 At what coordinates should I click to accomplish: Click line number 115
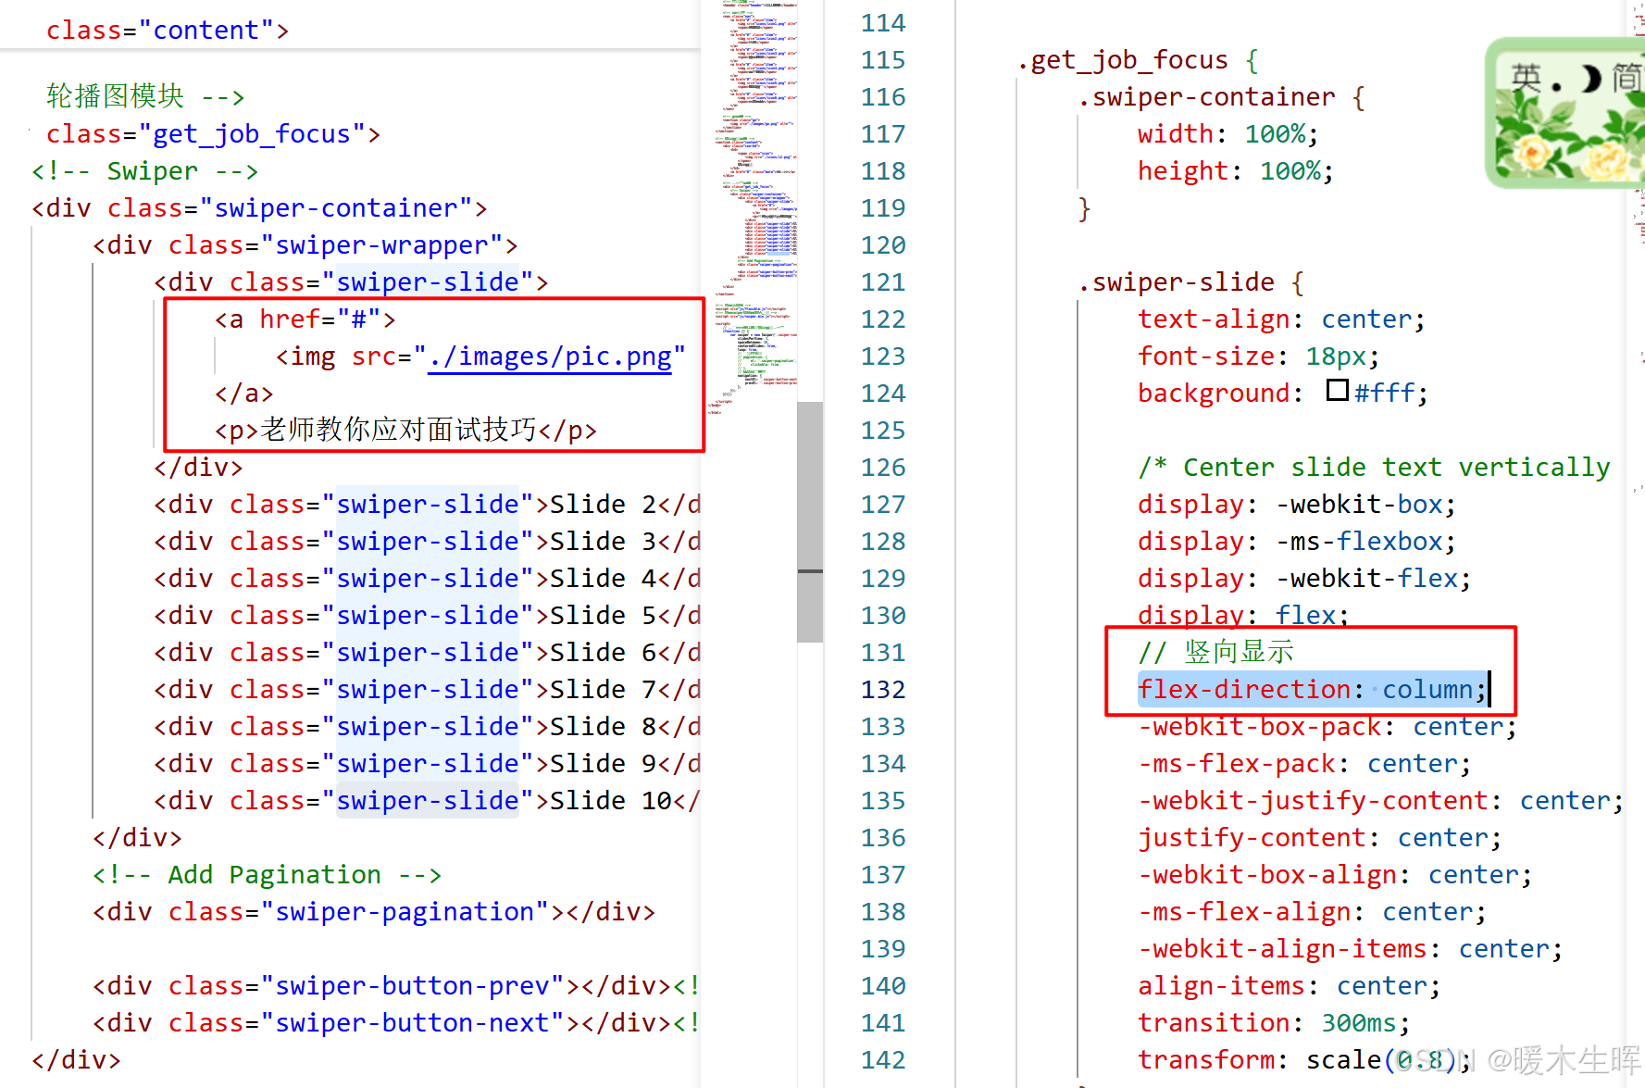(x=882, y=60)
